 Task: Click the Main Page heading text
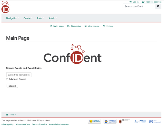[18, 38]
